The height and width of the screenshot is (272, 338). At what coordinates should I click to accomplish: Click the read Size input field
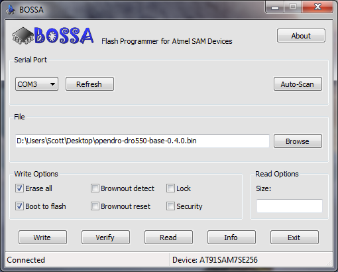pos(290,206)
